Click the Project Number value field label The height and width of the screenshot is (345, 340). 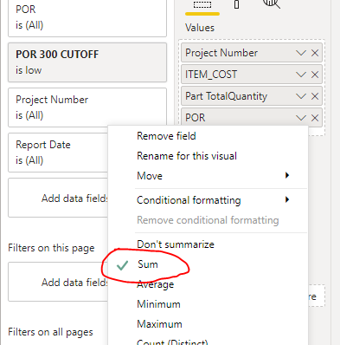point(221,53)
